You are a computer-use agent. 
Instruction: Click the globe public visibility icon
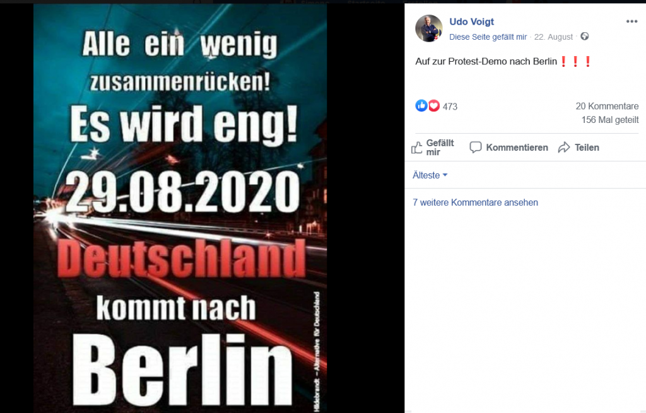585,37
